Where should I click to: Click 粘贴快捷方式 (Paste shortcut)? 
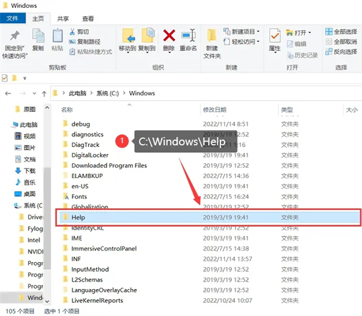point(91,52)
